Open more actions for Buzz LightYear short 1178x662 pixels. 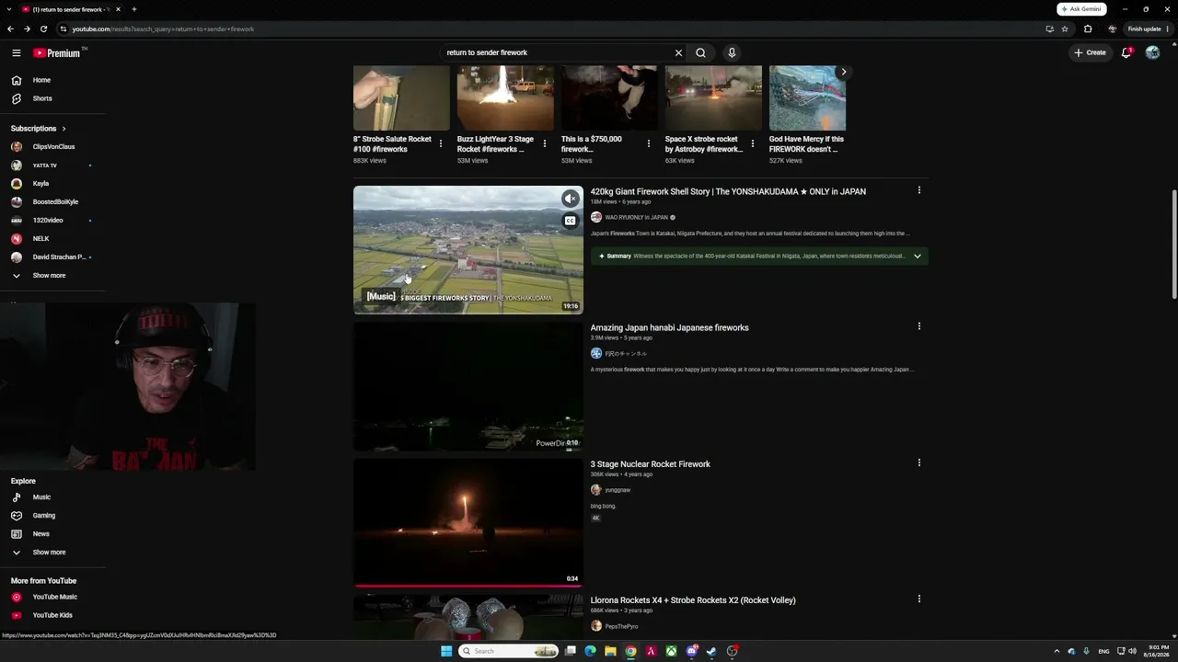click(x=544, y=143)
